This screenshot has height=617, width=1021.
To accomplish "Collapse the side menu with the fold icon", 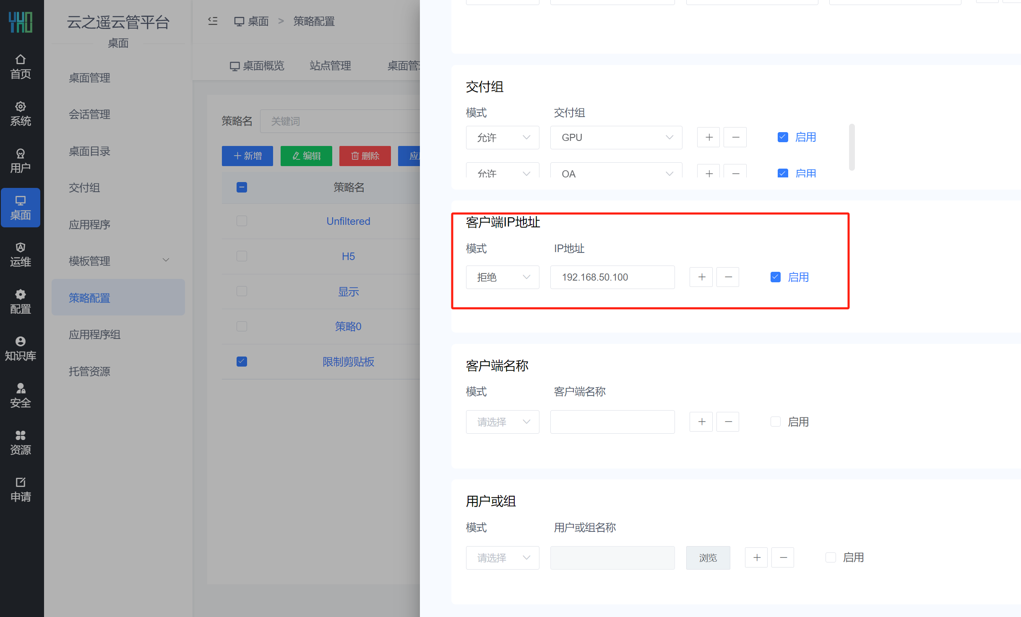I will (x=213, y=21).
